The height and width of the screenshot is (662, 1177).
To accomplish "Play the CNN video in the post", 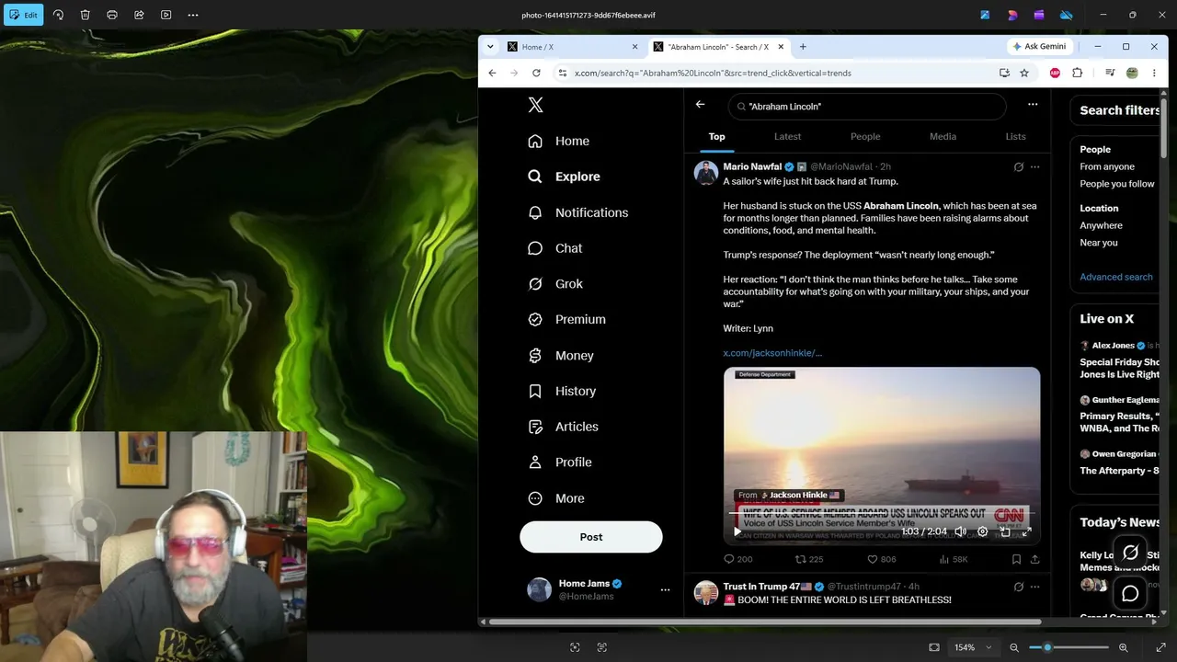I will tap(737, 531).
